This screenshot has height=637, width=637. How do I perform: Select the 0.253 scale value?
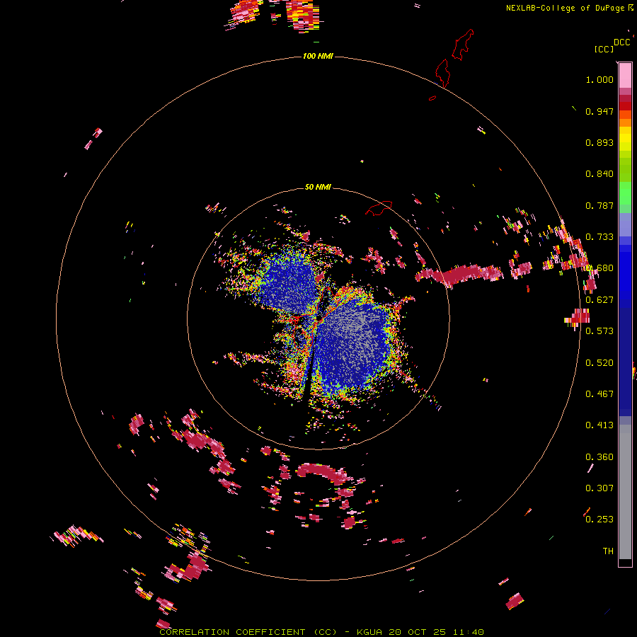click(x=599, y=520)
